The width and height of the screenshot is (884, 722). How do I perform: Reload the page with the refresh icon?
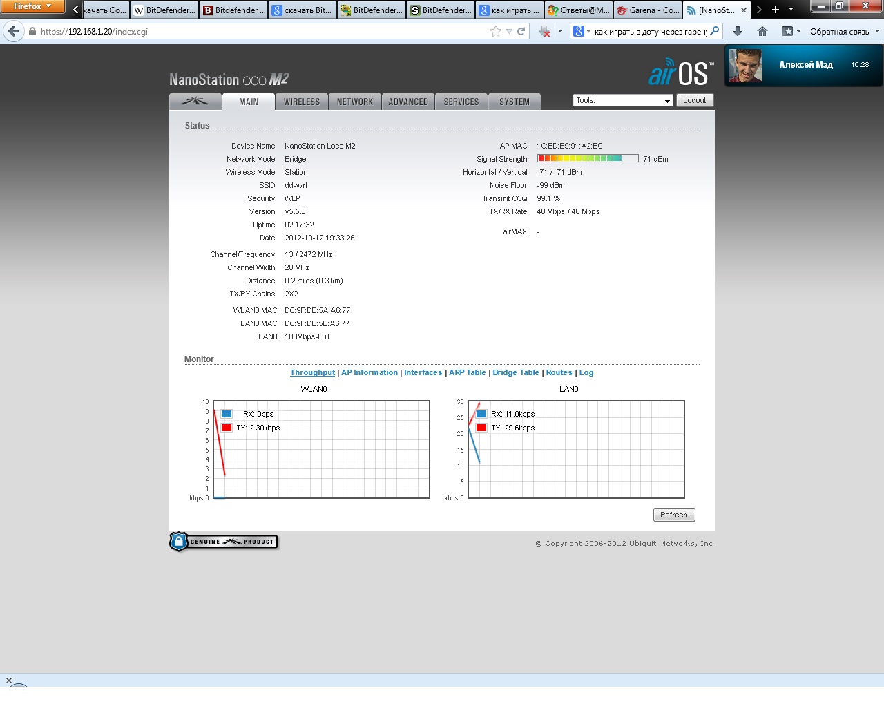[x=521, y=31]
